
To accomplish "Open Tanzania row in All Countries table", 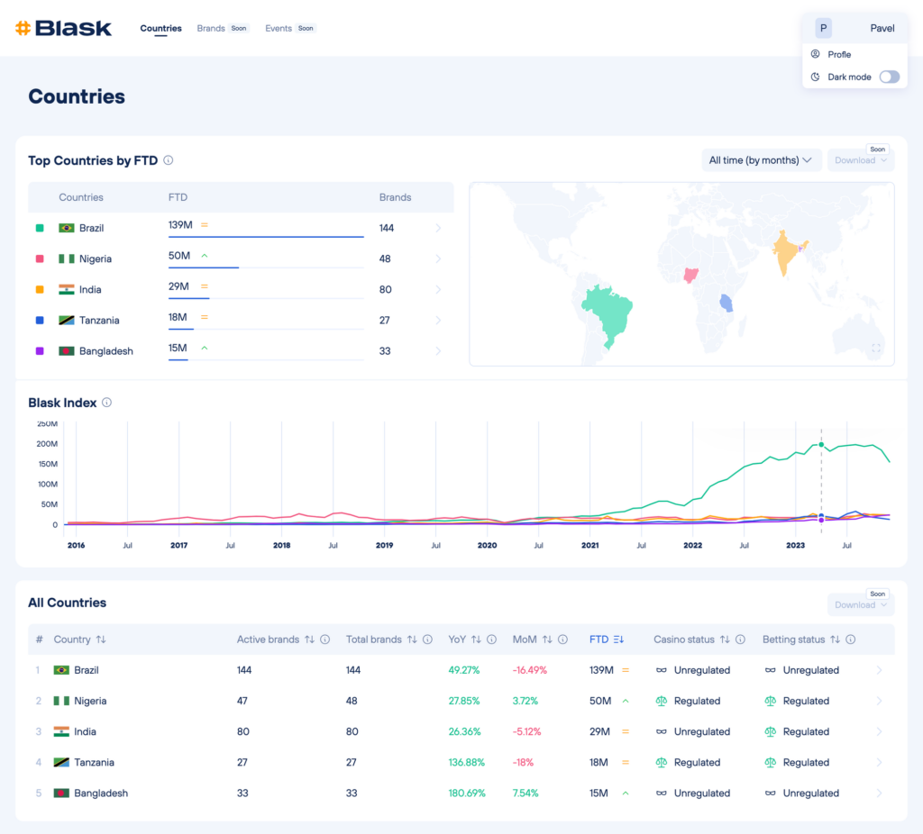I will [461, 763].
